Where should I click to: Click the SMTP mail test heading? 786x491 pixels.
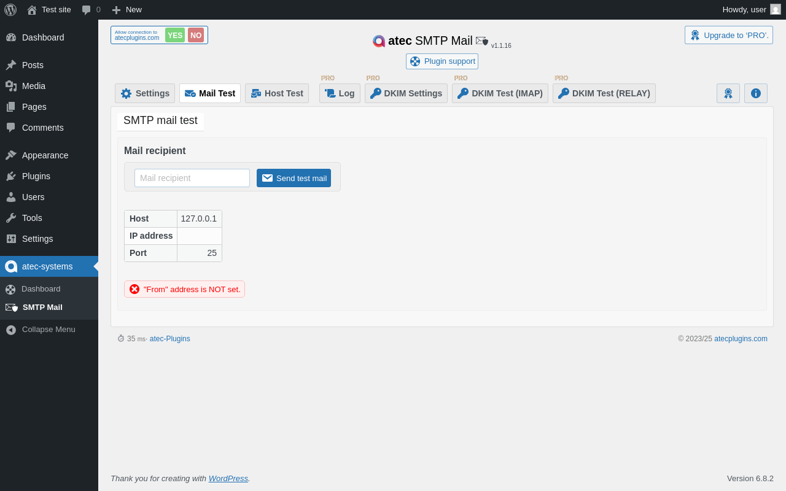[160, 120]
